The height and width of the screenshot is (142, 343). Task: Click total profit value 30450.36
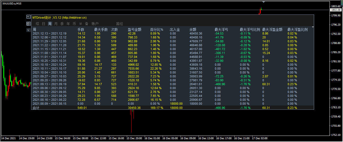coord(134,108)
